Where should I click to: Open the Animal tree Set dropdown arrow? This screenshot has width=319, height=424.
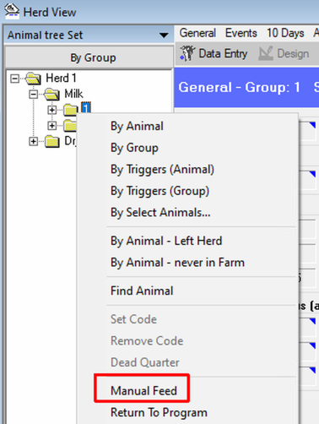point(164,35)
